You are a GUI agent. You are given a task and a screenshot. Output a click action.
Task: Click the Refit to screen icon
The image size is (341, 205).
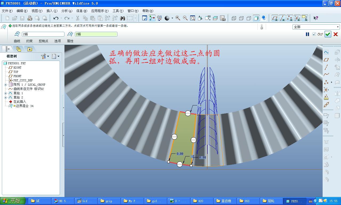pos(193,18)
